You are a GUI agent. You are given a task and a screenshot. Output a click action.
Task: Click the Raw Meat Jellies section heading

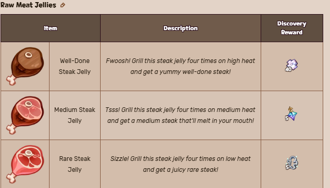[28, 5]
